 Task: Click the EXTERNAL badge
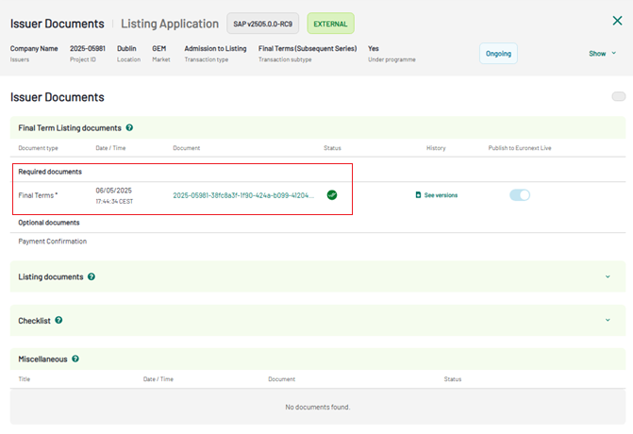pos(330,24)
